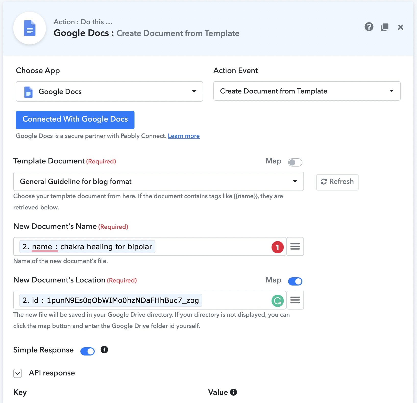Click the New Document's Name input field
The height and width of the screenshot is (403, 417).
[x=150, y=246]
